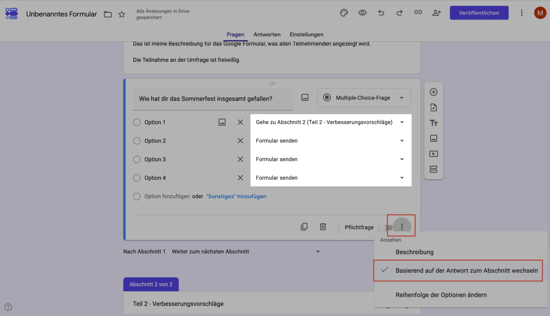Open the Weiter zum nächsten Abschnitt dropdown
The width and height of the screenshot is (550, 316).
tap(246, 251)
